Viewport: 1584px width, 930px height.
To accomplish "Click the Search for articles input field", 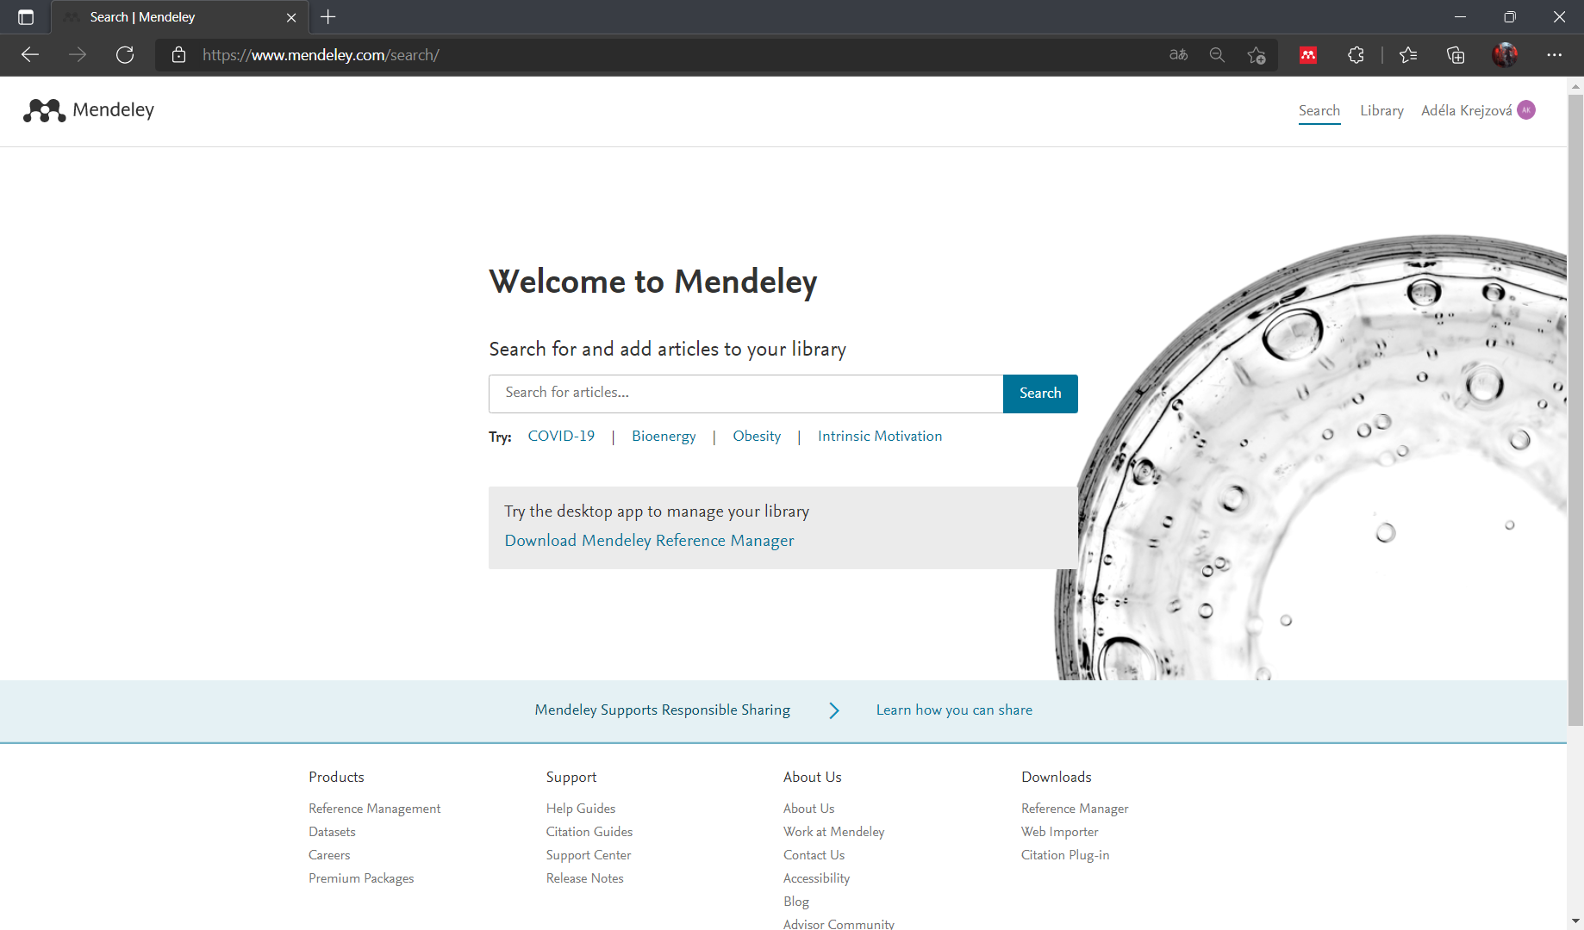I will tap(746, 394).
